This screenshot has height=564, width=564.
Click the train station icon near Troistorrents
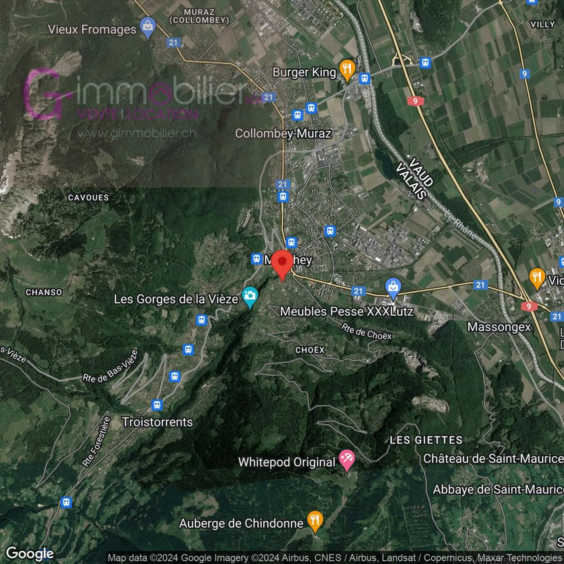tap(156, 405)
